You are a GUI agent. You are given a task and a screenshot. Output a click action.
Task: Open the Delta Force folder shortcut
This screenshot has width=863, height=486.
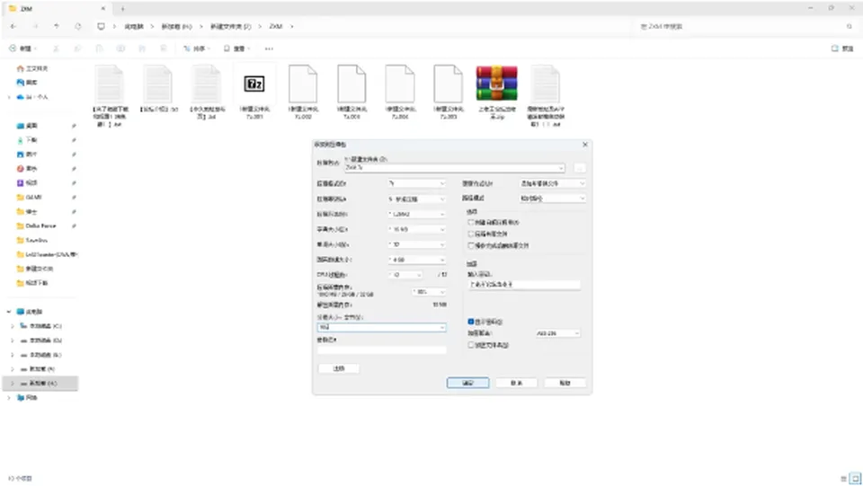click(36, 226)
